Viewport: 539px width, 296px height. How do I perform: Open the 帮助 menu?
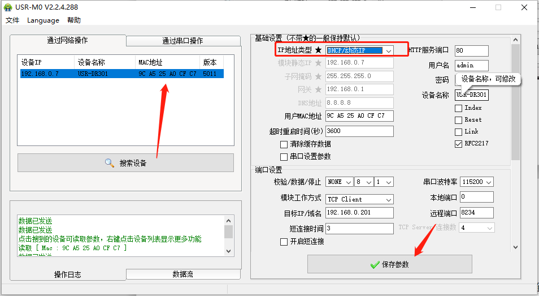coord(74,20)
